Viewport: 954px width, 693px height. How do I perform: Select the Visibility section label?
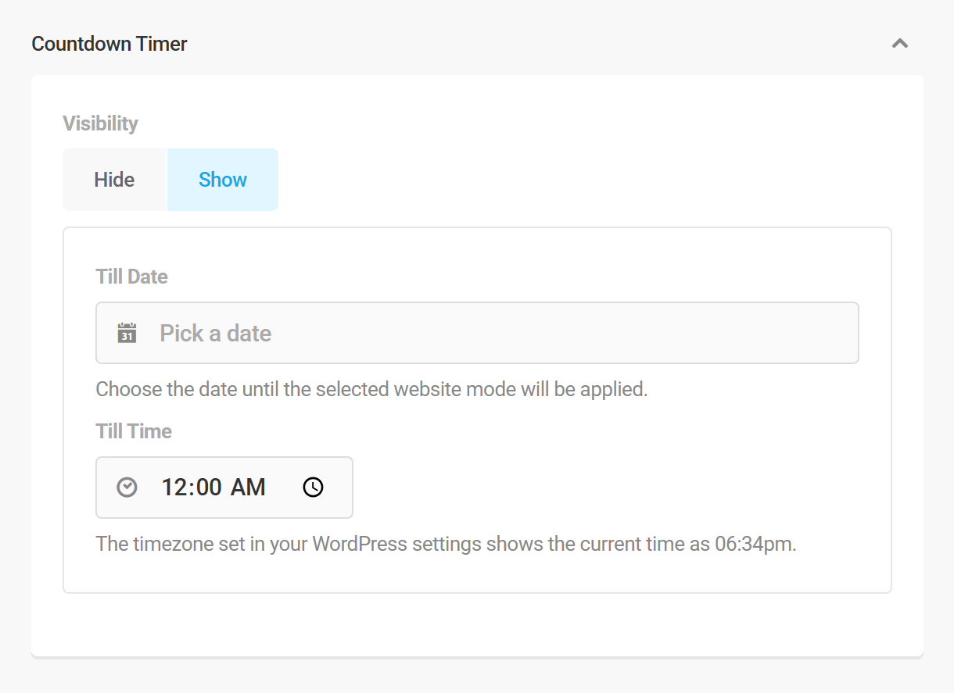coord(100,123)
